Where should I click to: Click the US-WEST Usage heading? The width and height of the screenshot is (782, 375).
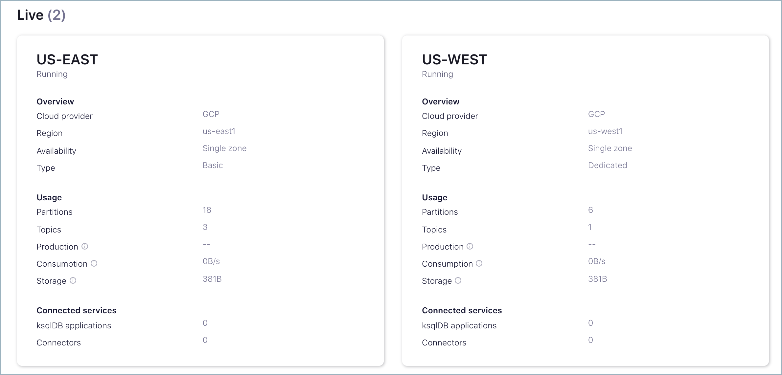(434, 198)
